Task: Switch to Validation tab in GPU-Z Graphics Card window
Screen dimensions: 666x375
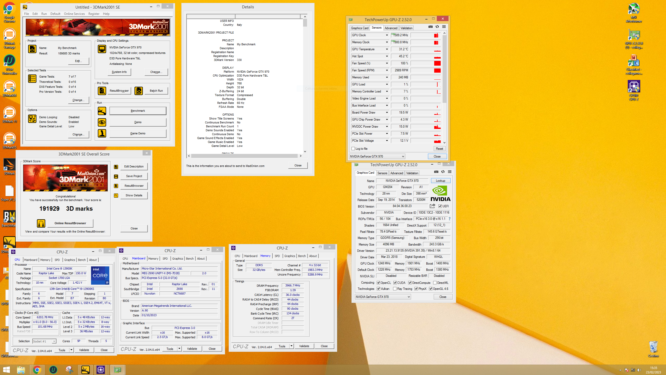Action: pos(412,173)
